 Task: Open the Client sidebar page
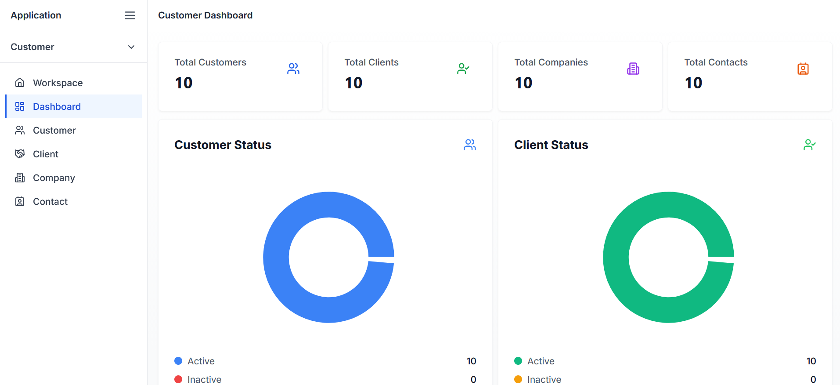pos(73,154)
